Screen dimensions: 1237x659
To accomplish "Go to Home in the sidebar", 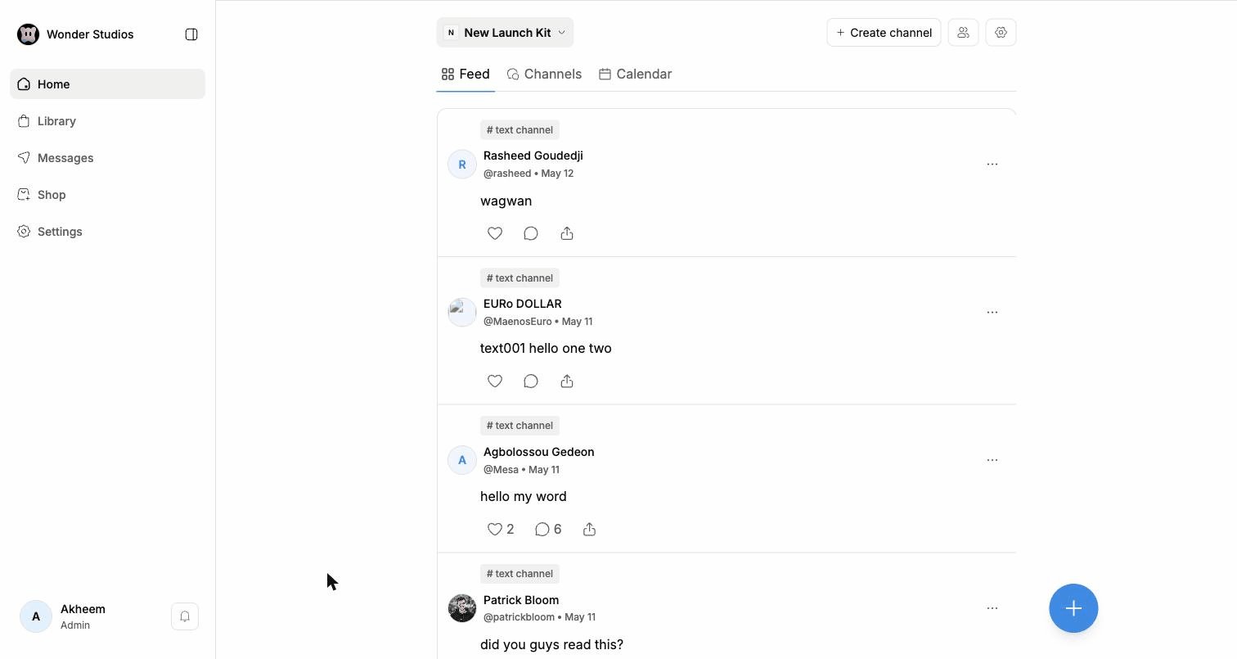I will point(107,84).
